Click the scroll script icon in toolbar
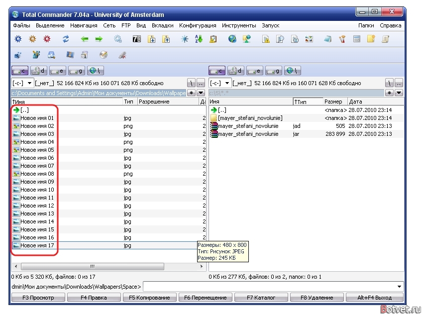This screenshot has width=425, height=318. point(385,39)
